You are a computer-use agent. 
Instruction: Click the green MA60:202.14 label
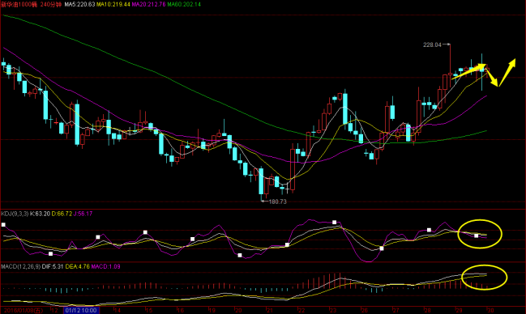184,4
